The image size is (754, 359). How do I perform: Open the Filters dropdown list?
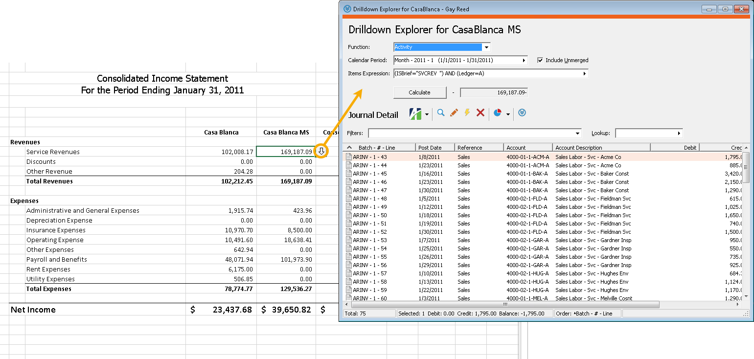click(577, 133)
